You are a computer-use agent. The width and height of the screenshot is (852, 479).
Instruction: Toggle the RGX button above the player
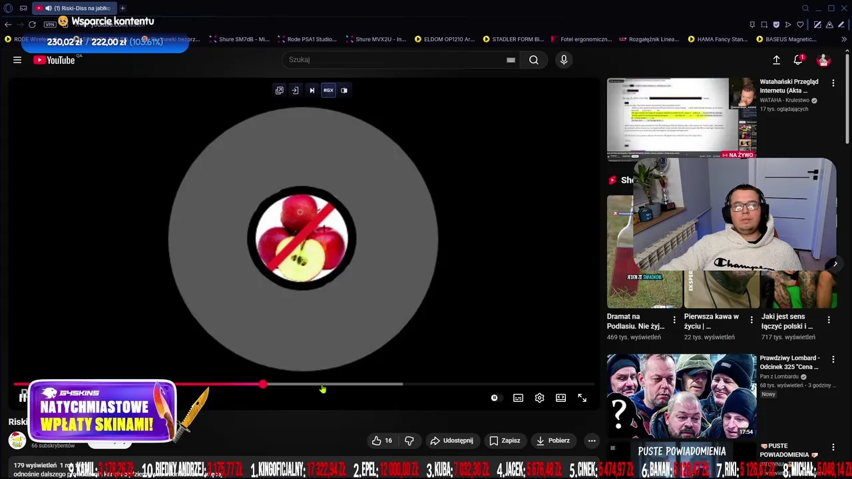point(328,90)
